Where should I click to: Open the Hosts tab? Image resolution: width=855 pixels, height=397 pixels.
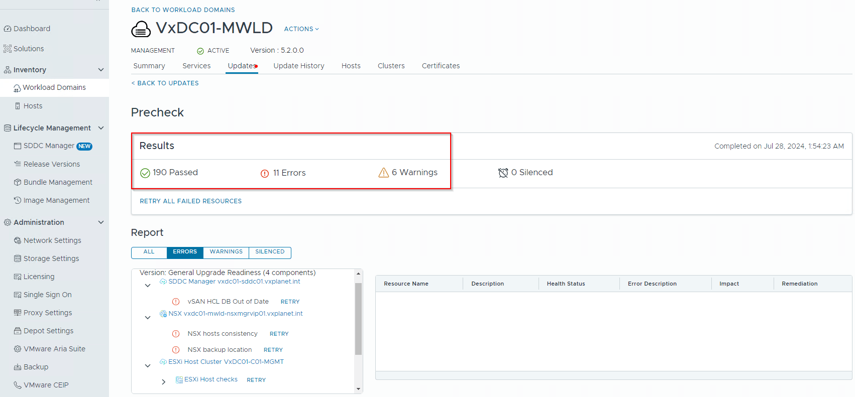pos(351,66)
